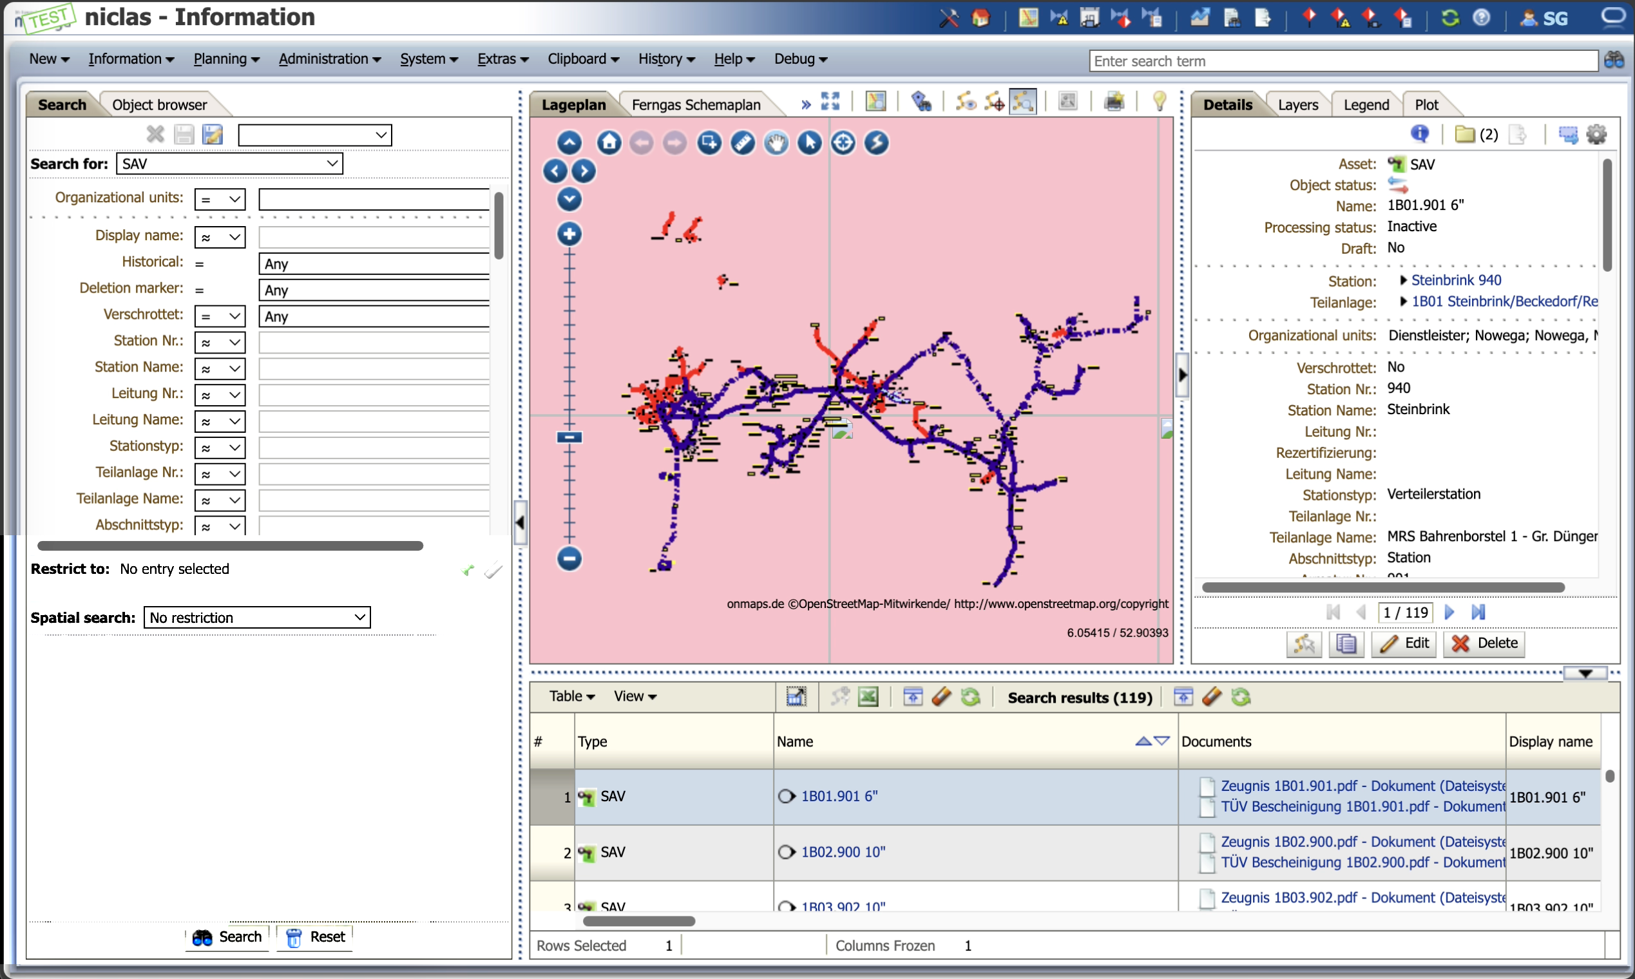Open the Search for SAV dropdown
The image size is (1635, 979).
point(229,164)
